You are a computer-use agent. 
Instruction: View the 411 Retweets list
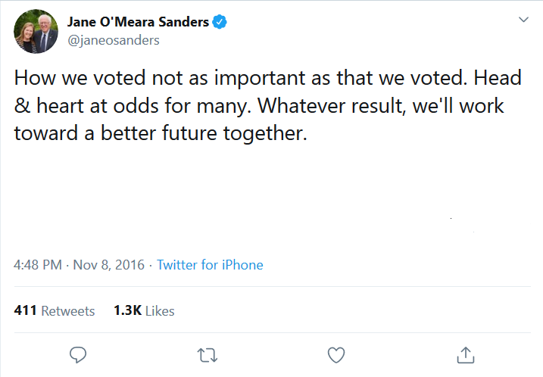(x=55, y=311)
